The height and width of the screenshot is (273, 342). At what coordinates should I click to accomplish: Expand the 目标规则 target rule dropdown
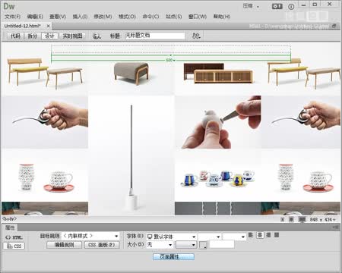[90, 236]
